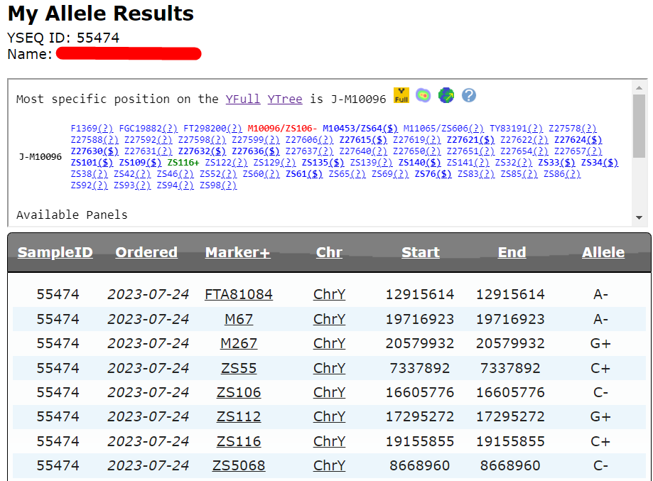
Task: Sort table by Allele column
Action: (603, 252)
